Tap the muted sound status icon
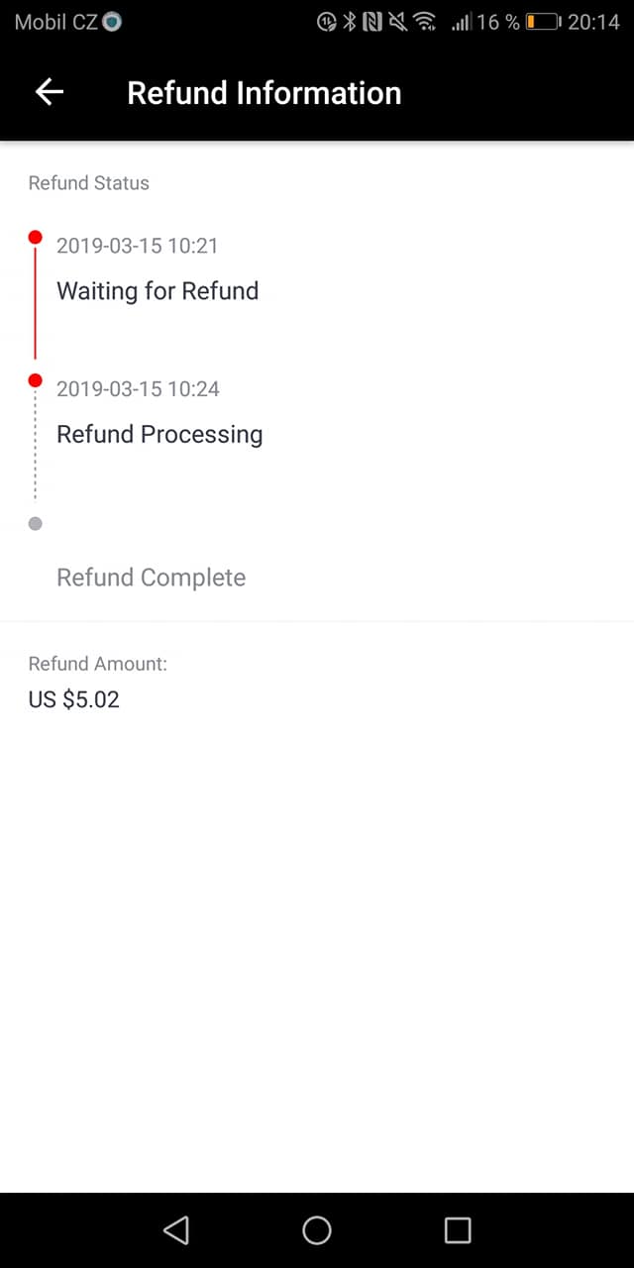The image size is (634, 1268). 397,22
